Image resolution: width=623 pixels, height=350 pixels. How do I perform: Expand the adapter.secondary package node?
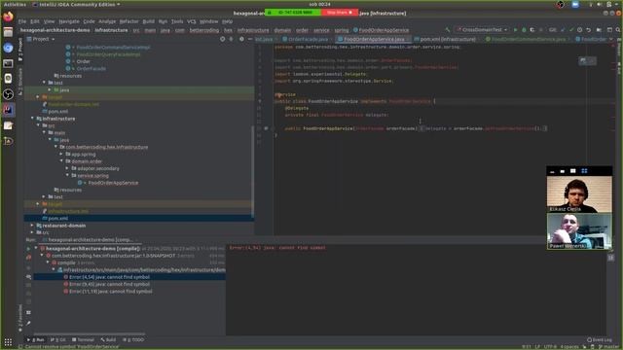67,168
